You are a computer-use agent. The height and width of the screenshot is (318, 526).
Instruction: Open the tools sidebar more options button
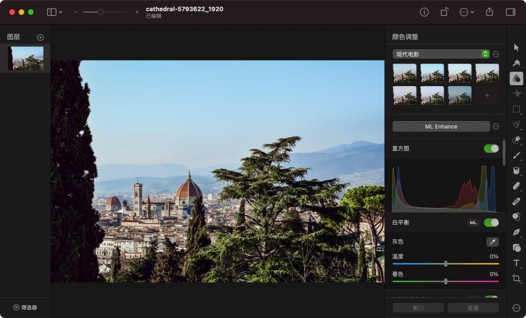516,308
